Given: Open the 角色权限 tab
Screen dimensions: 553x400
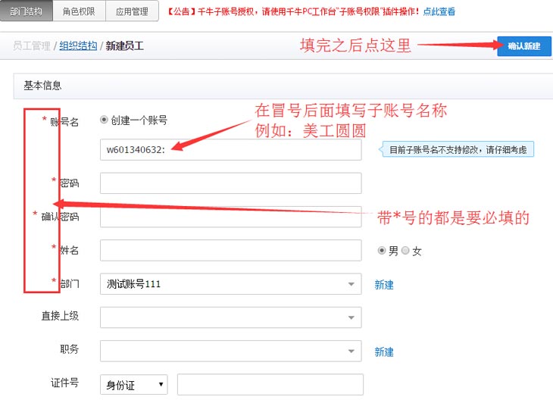Looking at the screenshot, I should click(x=79, y=11).
